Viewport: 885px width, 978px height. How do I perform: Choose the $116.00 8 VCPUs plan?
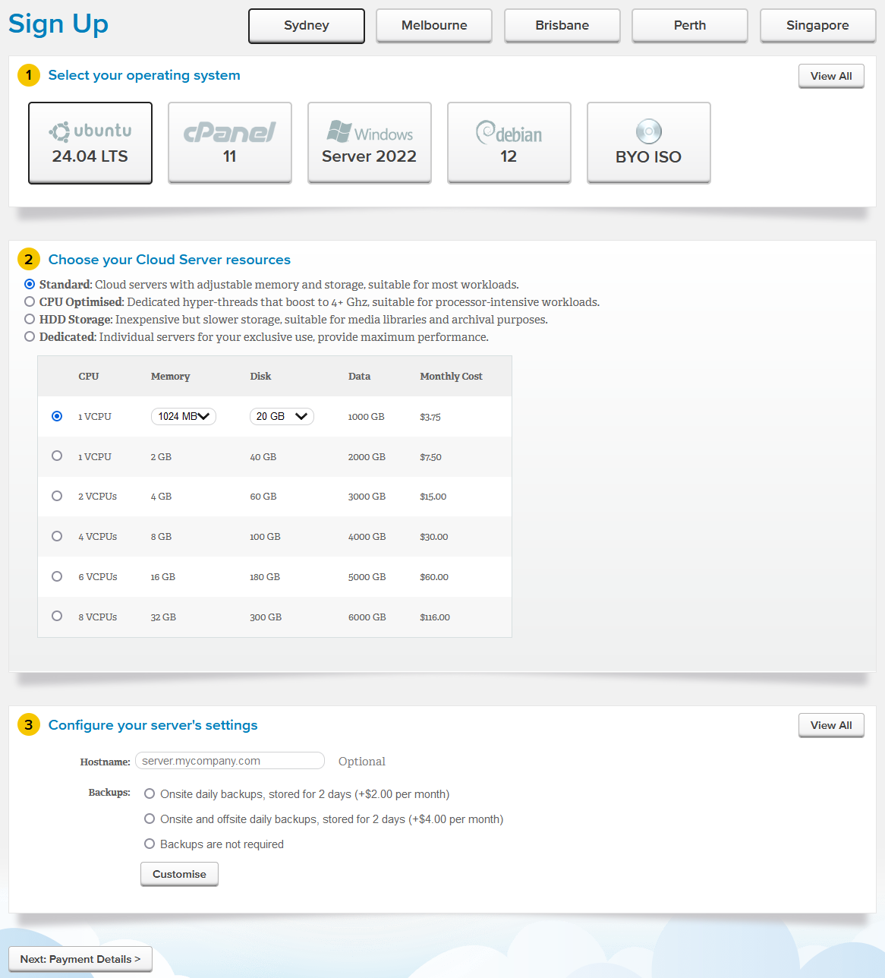click(x=57, y=616)
